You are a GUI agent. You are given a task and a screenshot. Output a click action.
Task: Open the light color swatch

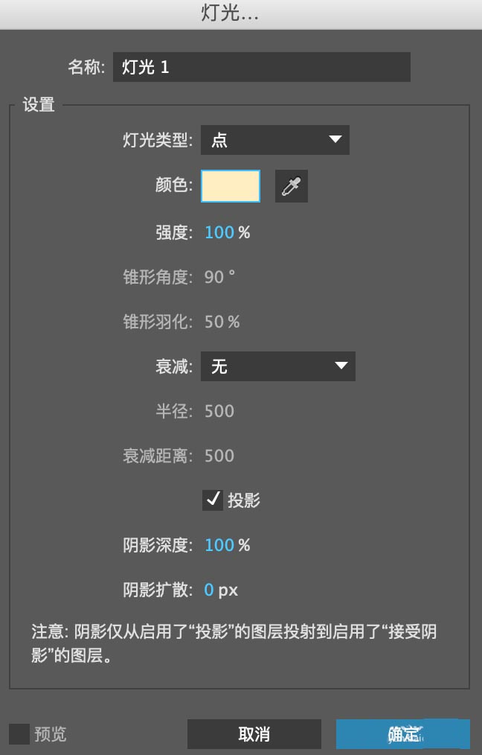click(231, 186)
